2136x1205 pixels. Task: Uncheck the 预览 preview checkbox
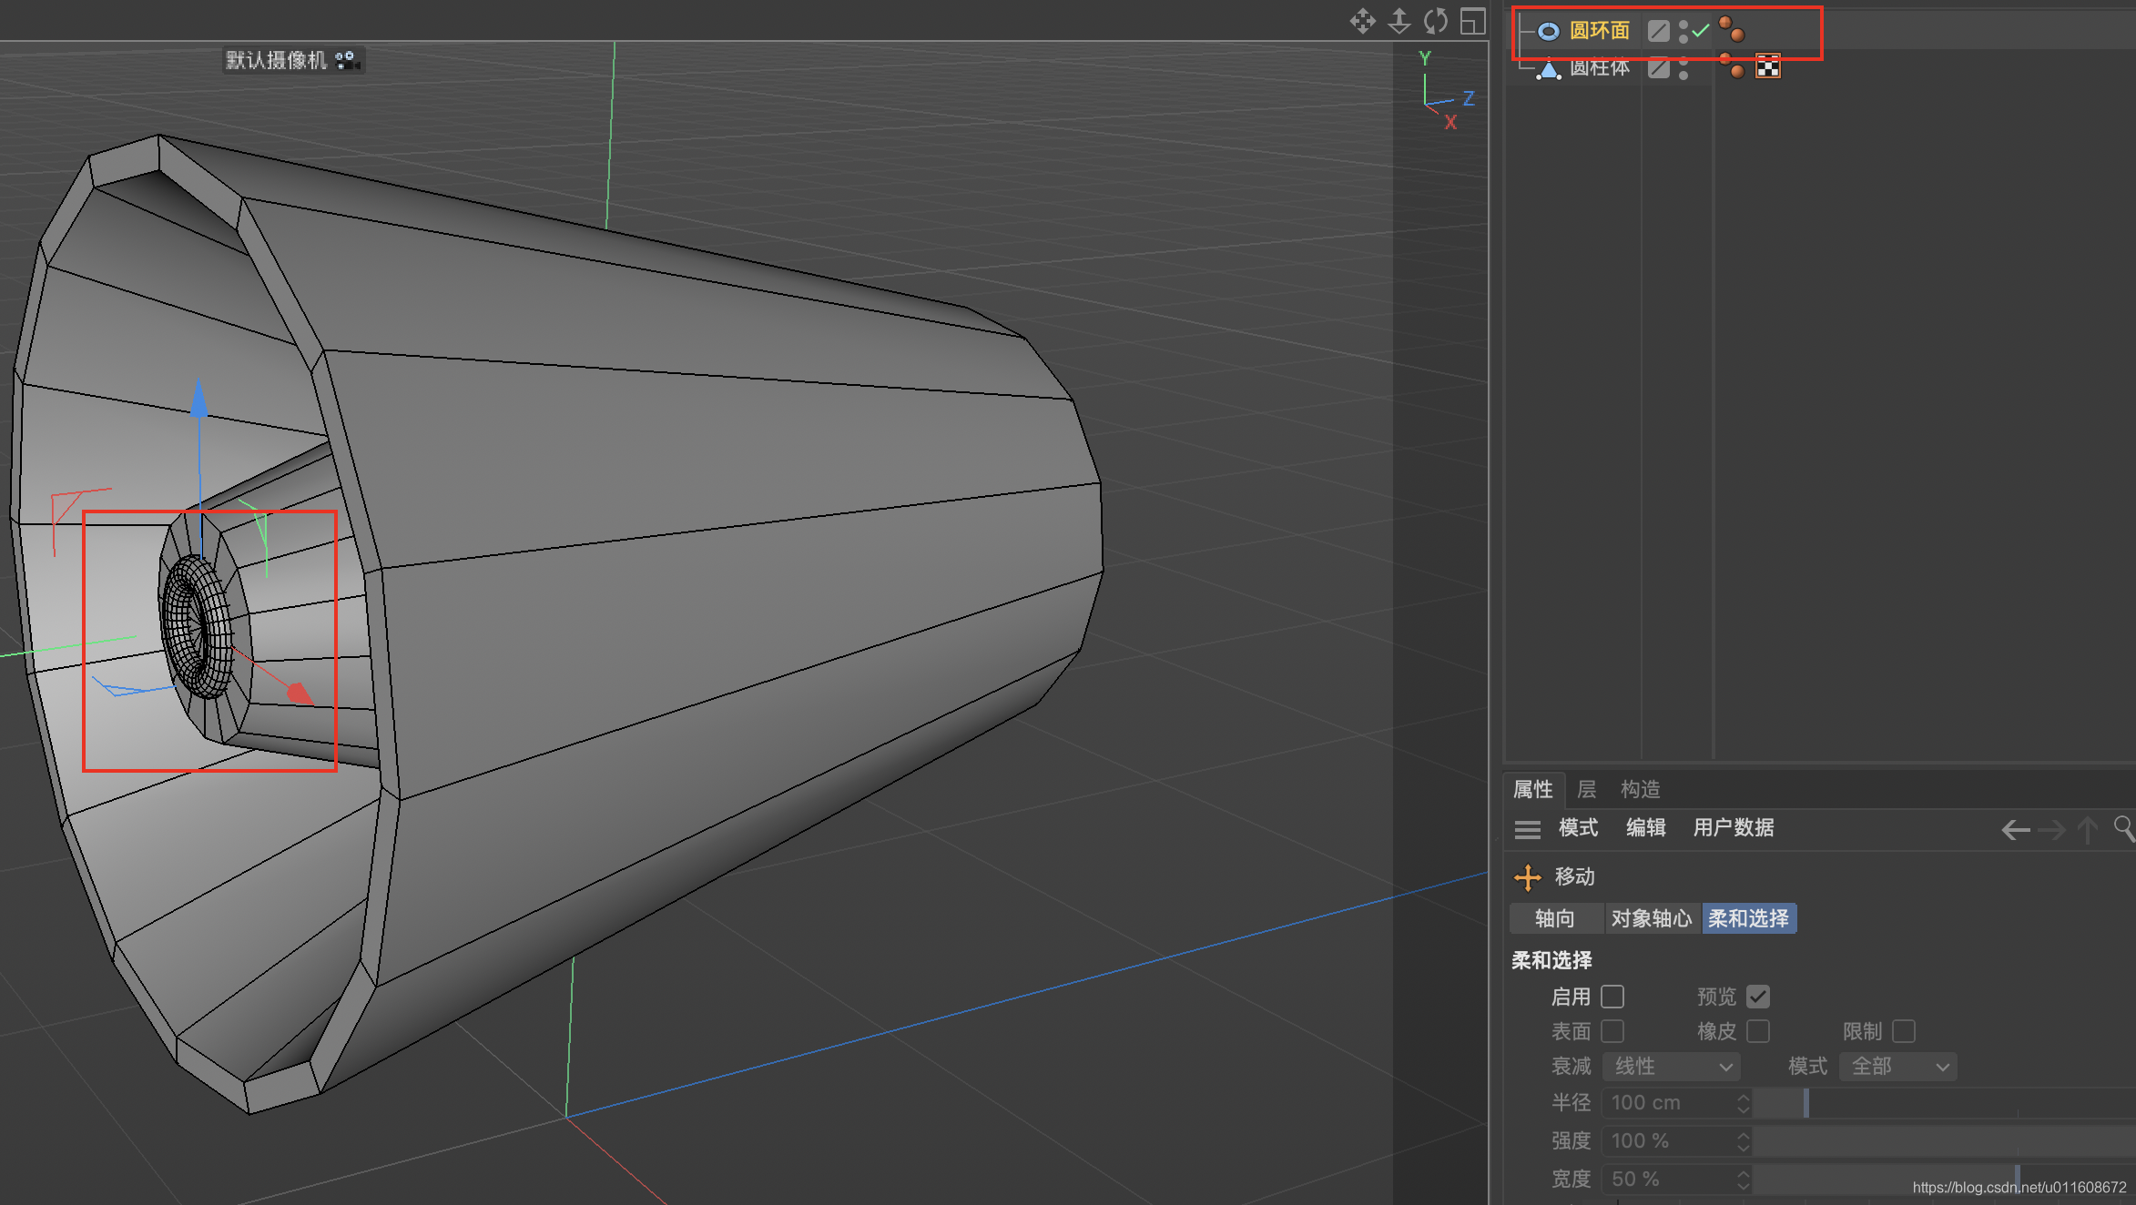[x=1758, y=997]
